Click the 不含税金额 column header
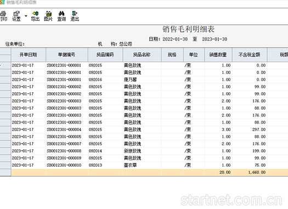The image size is (288, 209). tap(249, 54)
